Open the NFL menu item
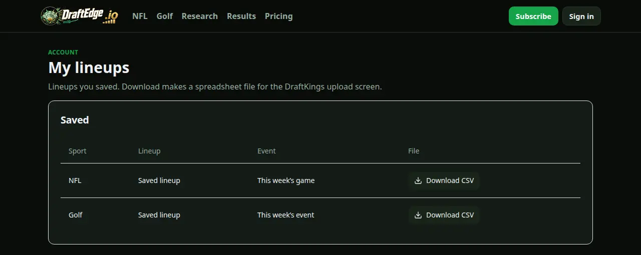 click(140, 16)
